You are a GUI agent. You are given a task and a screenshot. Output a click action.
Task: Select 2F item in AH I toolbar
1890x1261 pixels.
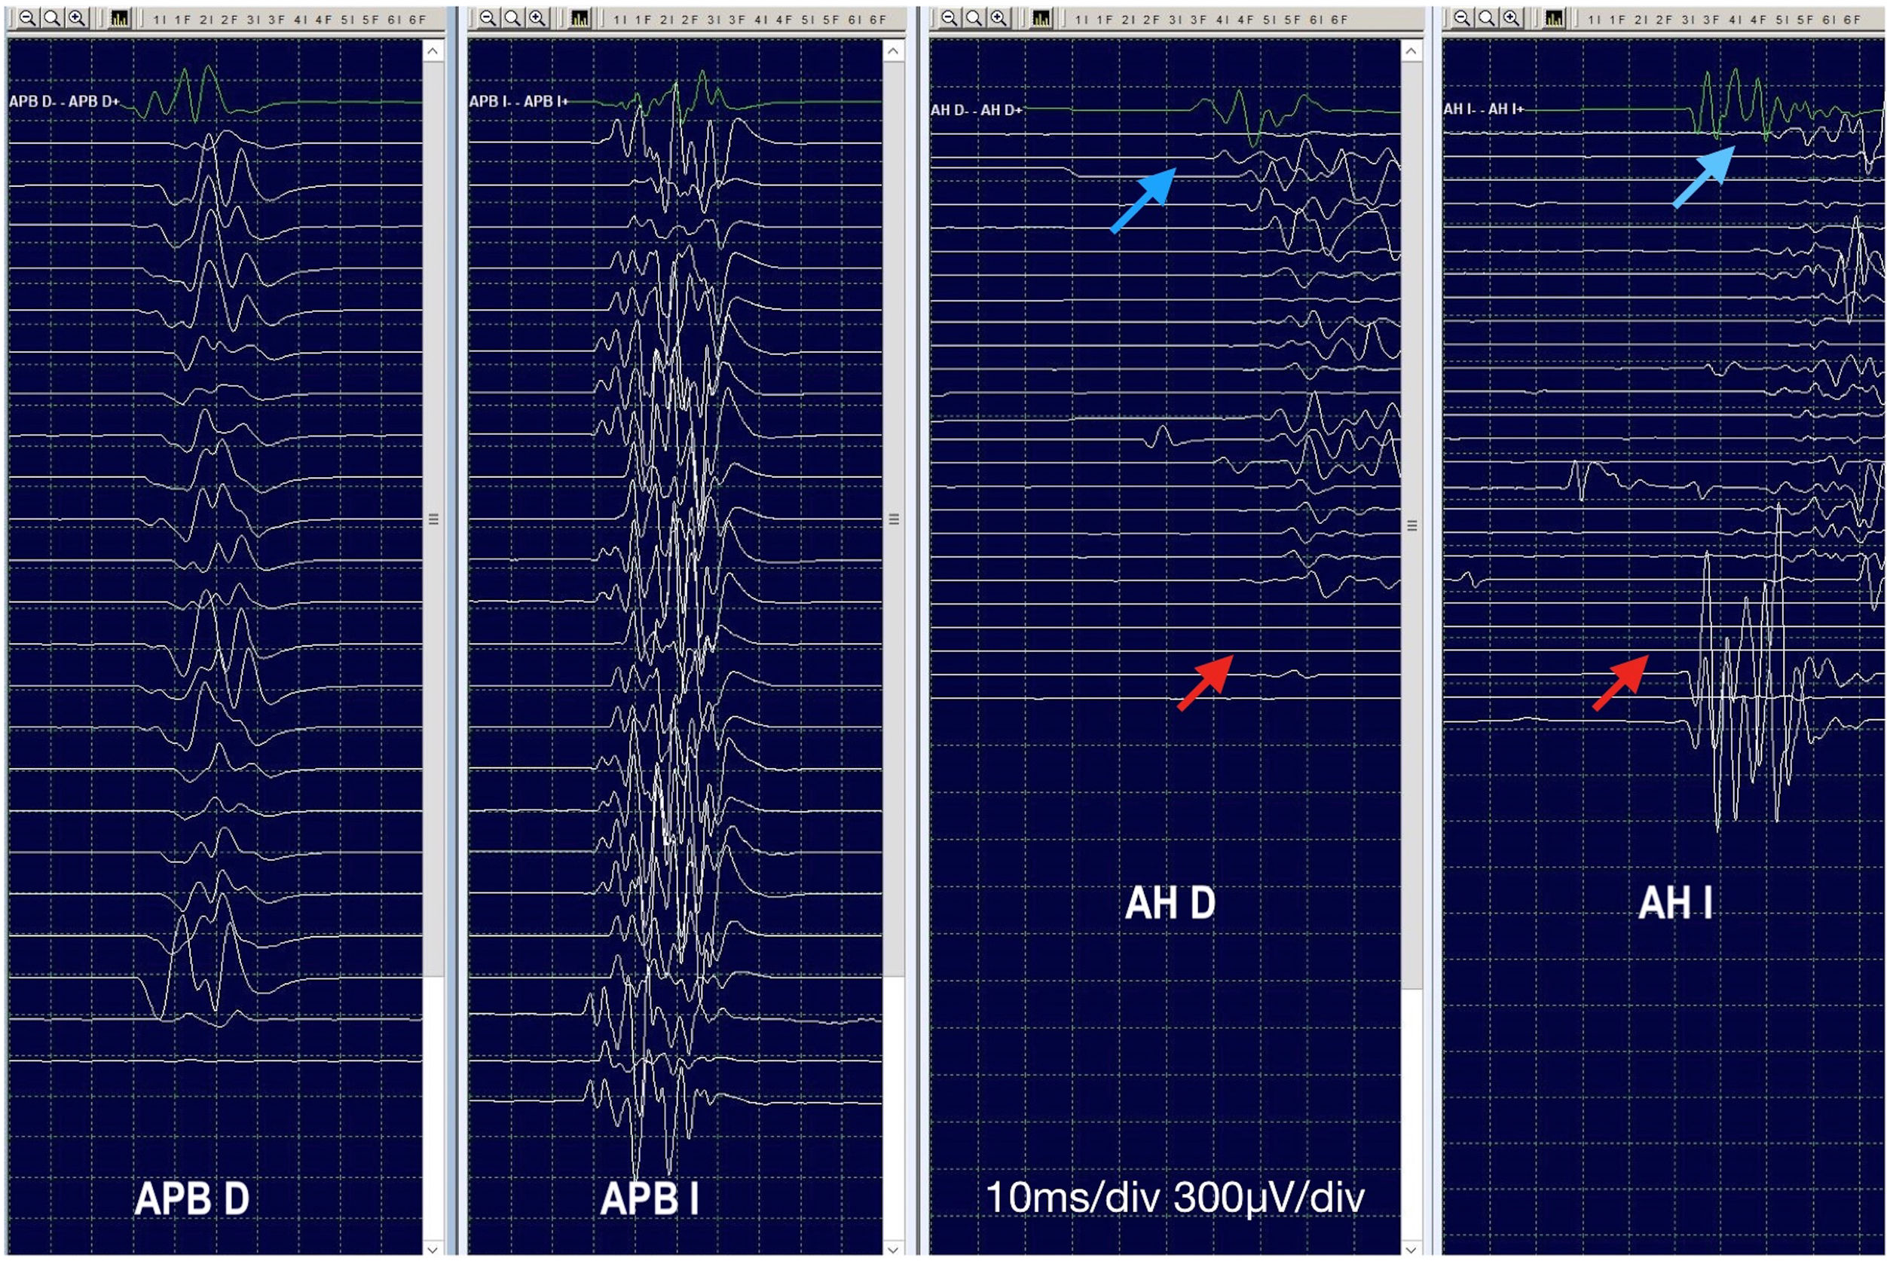coord(1663,20)
